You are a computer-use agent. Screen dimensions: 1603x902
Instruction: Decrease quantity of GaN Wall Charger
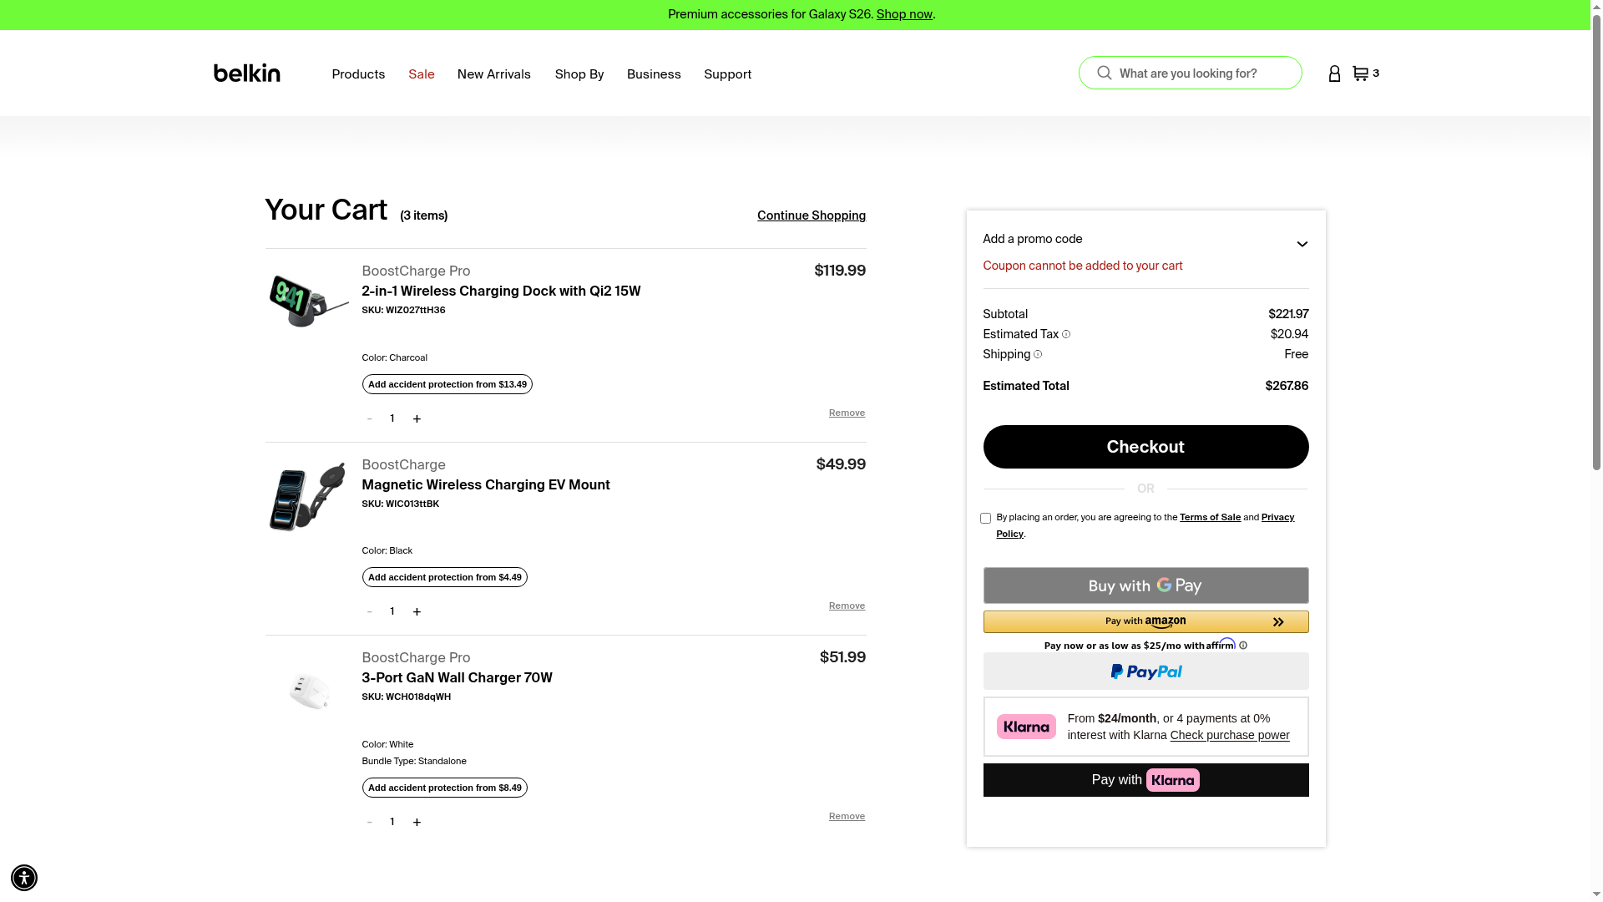[369, 822]
